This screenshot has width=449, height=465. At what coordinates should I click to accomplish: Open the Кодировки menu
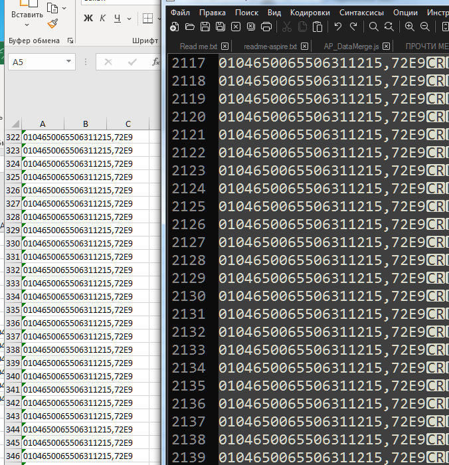click(x=310, y=13)
